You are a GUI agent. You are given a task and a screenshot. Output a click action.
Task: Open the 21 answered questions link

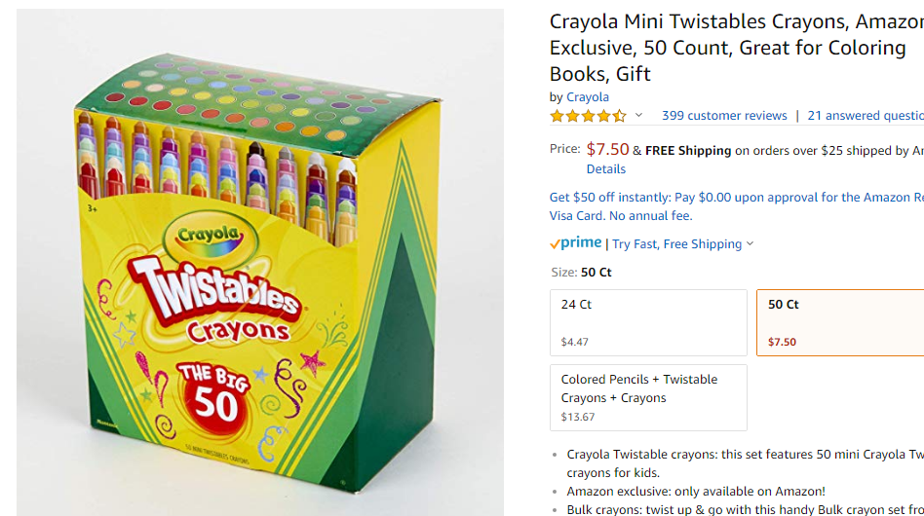(x=866, y=115)
